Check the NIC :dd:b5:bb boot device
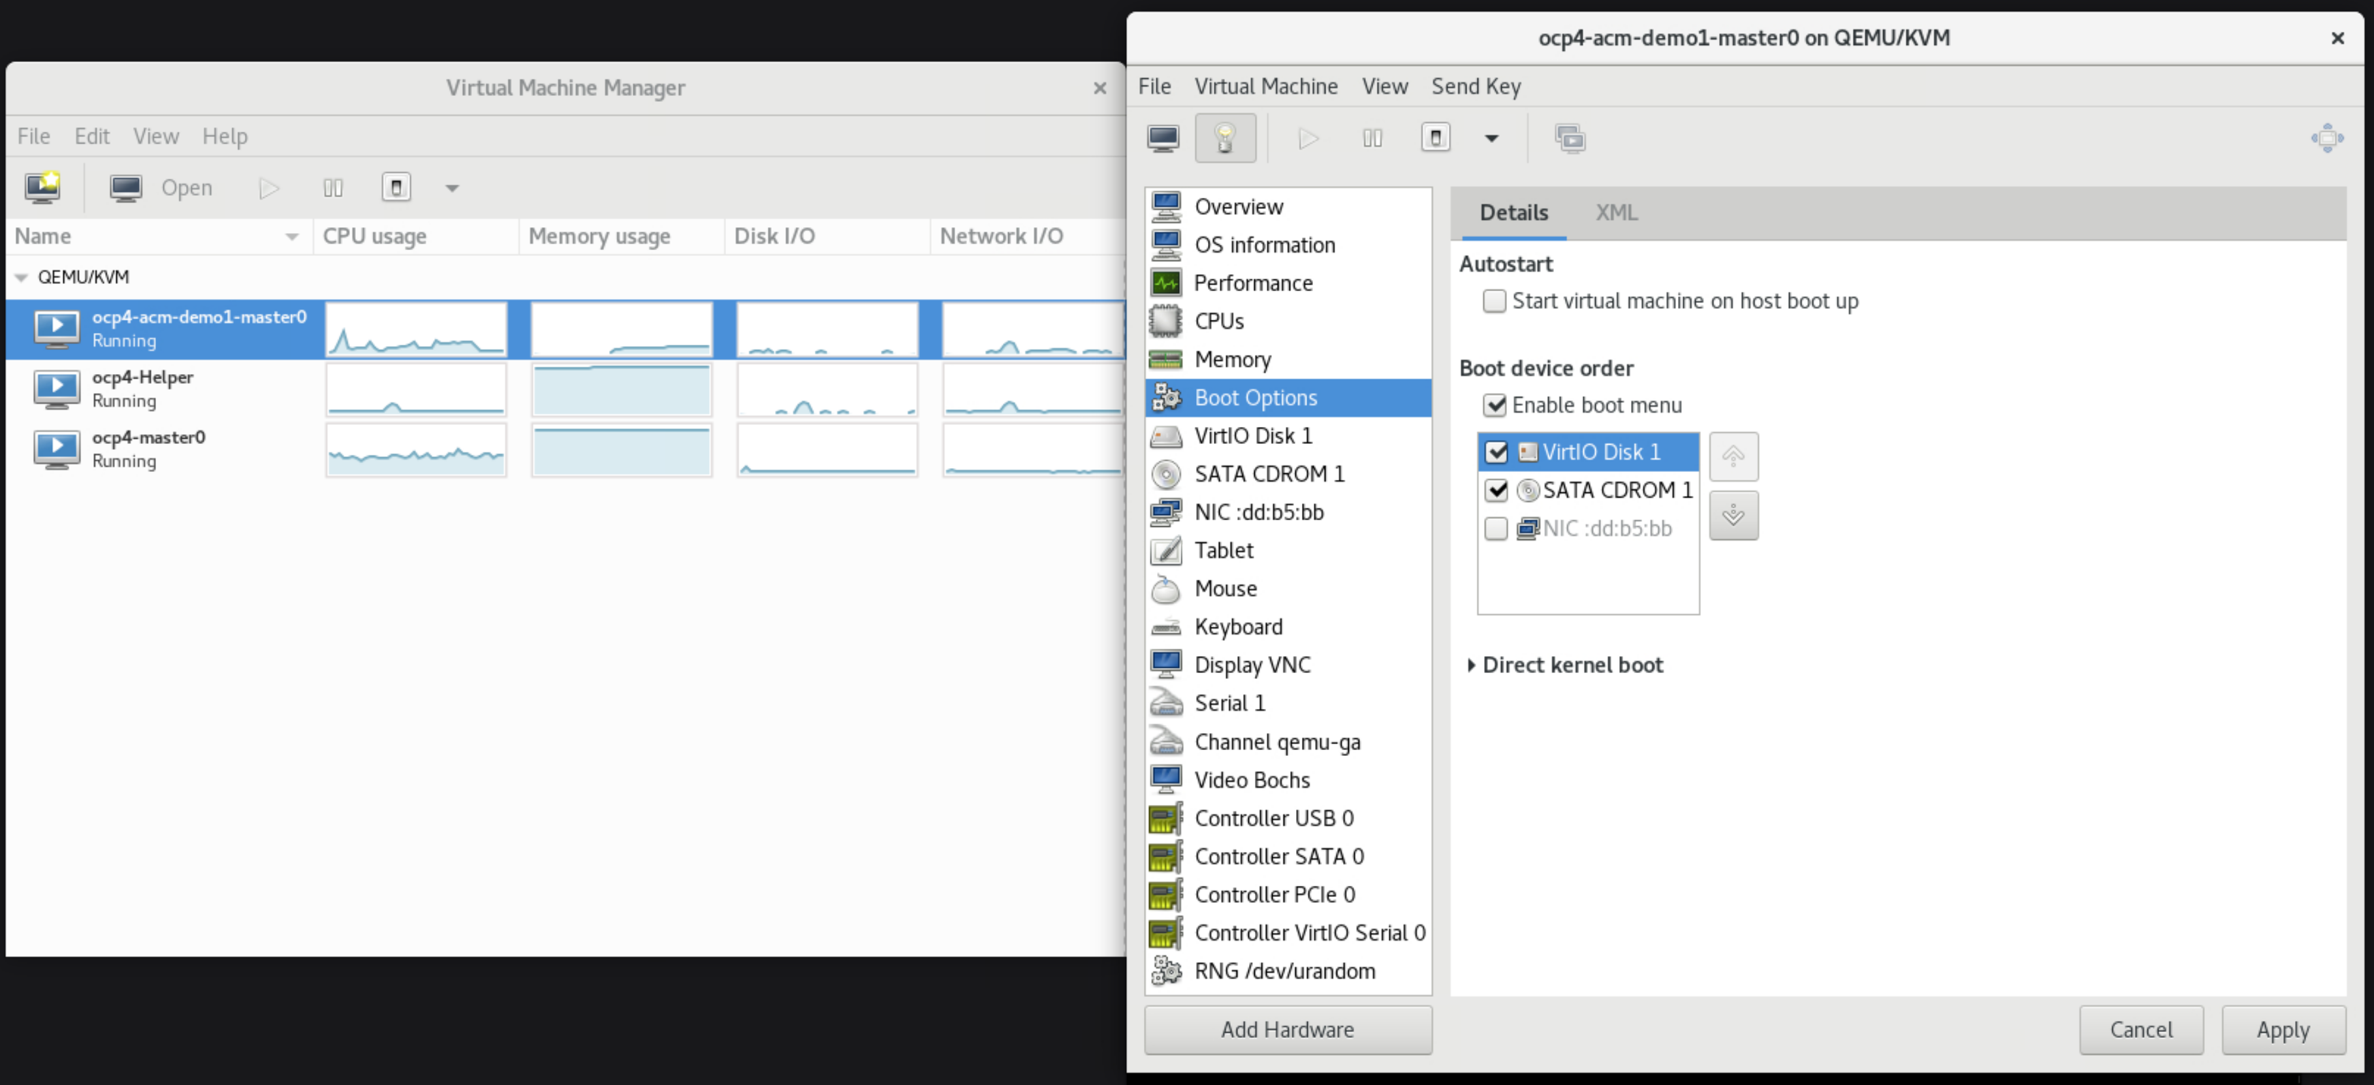This screenshot has width=2374, height=1085. [1496, 528]
